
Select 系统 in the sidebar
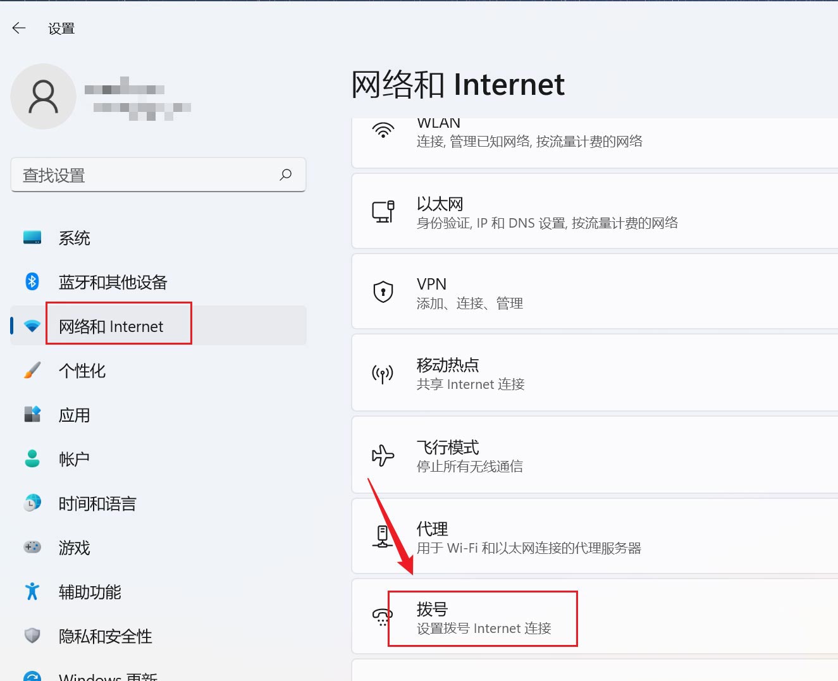pyautogui.click(x=74, y=238)
